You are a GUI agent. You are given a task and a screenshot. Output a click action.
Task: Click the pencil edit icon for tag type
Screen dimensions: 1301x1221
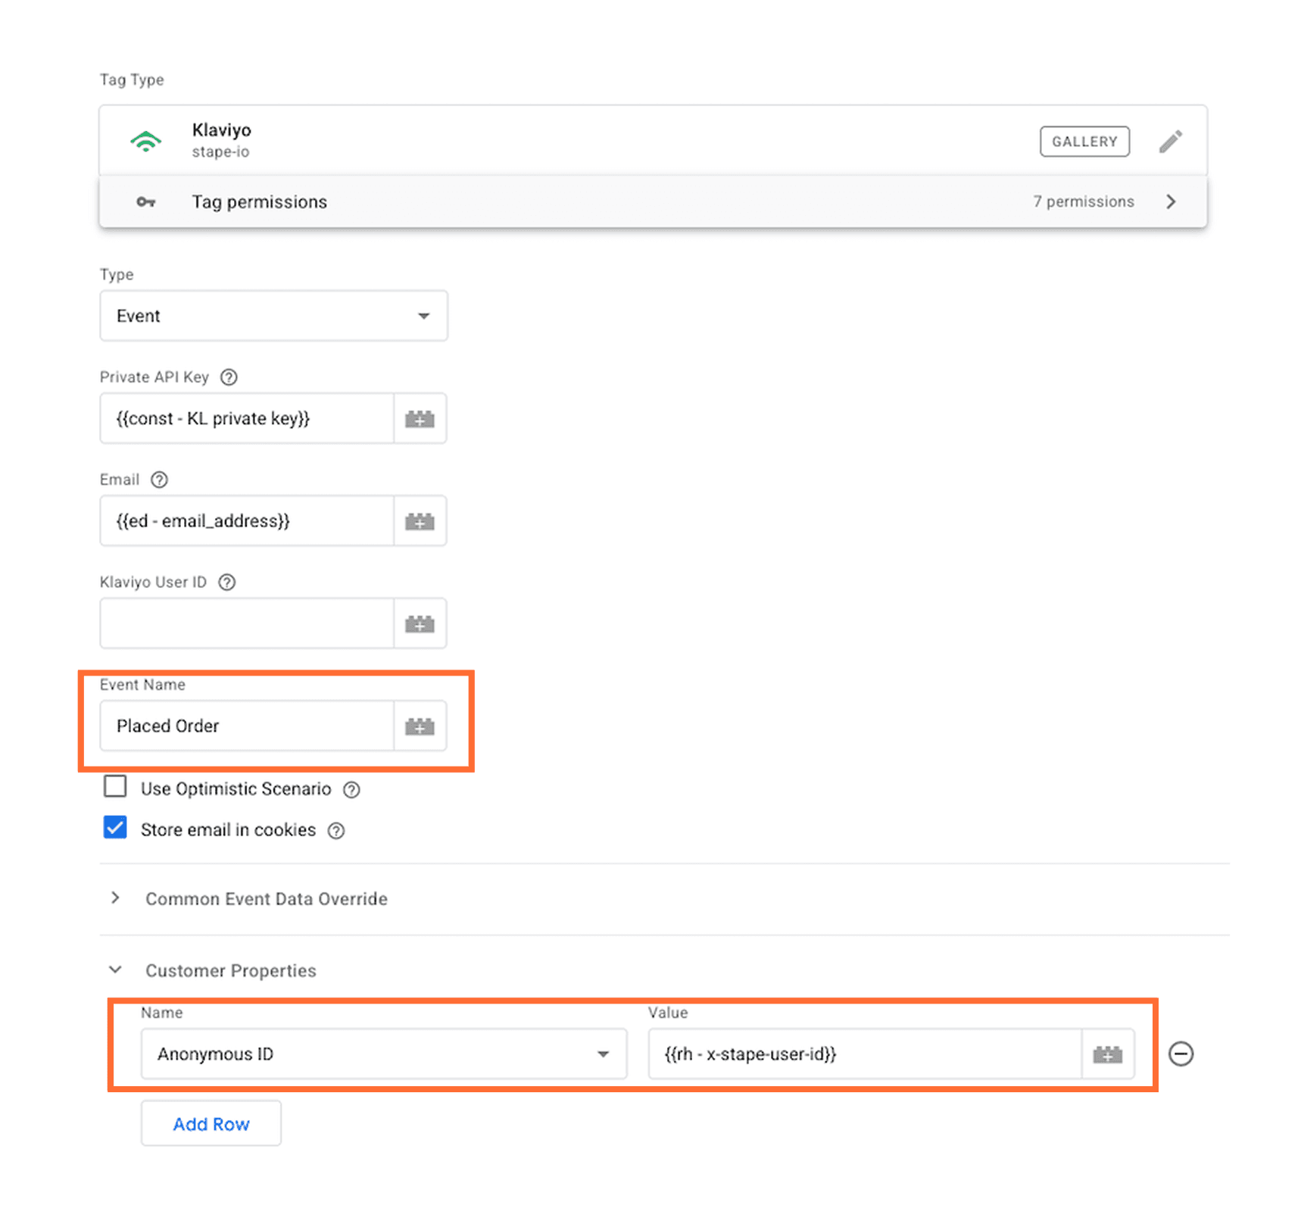pos(1170,142)
